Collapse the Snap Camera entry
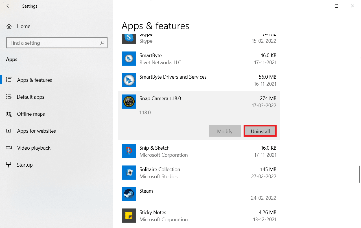Viewport: 361px width, 228px height. click(x=198, y=102)
